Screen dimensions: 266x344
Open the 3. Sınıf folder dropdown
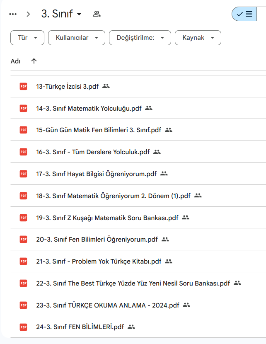[61, 14]
